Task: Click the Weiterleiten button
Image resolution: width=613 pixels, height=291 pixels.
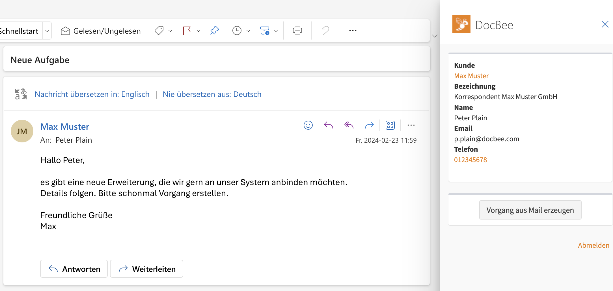Action: (x=146, y=269)
